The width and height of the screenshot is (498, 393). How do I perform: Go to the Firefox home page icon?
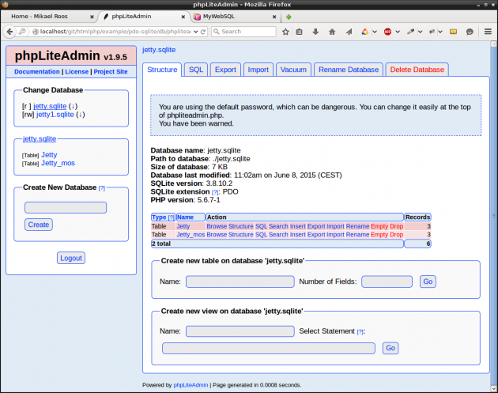(x=332, y=32)
